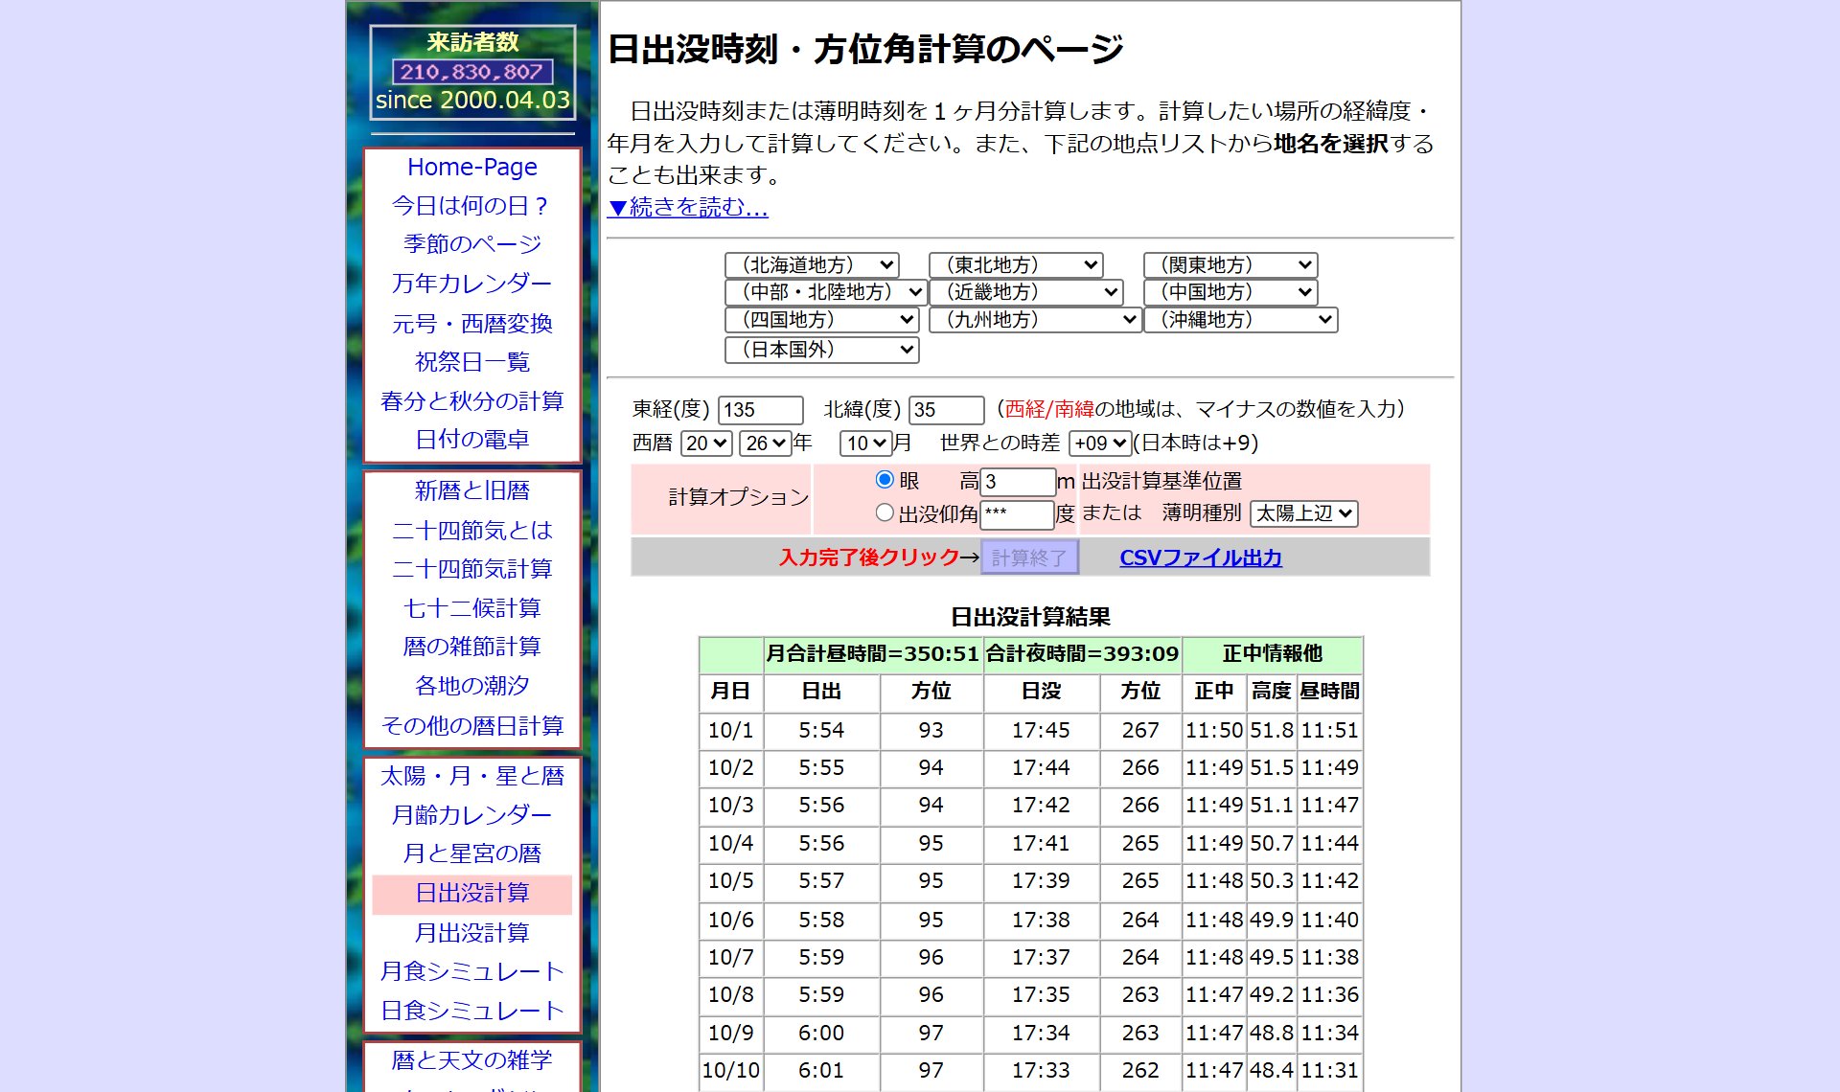Open the 中部・北陸地方 dropdown
The image size is (1840, 1092).
pos(825,292)
